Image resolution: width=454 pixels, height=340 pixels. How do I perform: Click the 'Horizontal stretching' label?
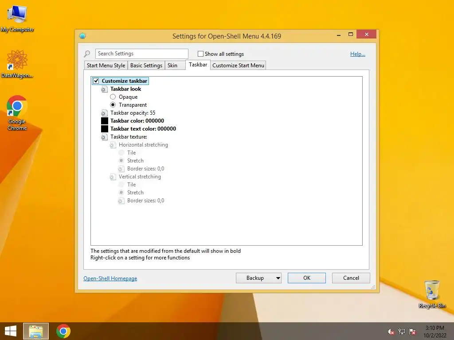pos(143,145)
